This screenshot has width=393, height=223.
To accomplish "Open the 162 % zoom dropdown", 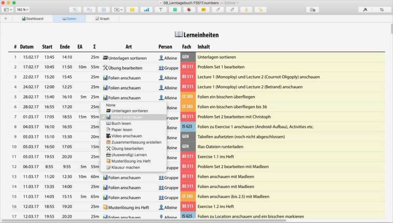I will (23, 10).
